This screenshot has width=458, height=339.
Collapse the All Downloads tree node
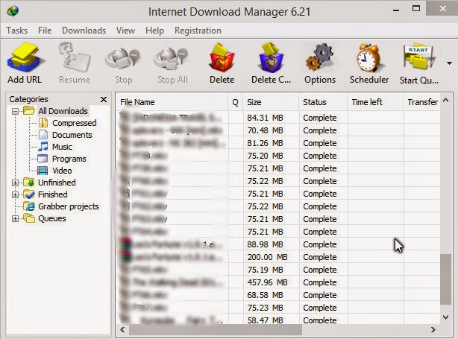point(15,111)
